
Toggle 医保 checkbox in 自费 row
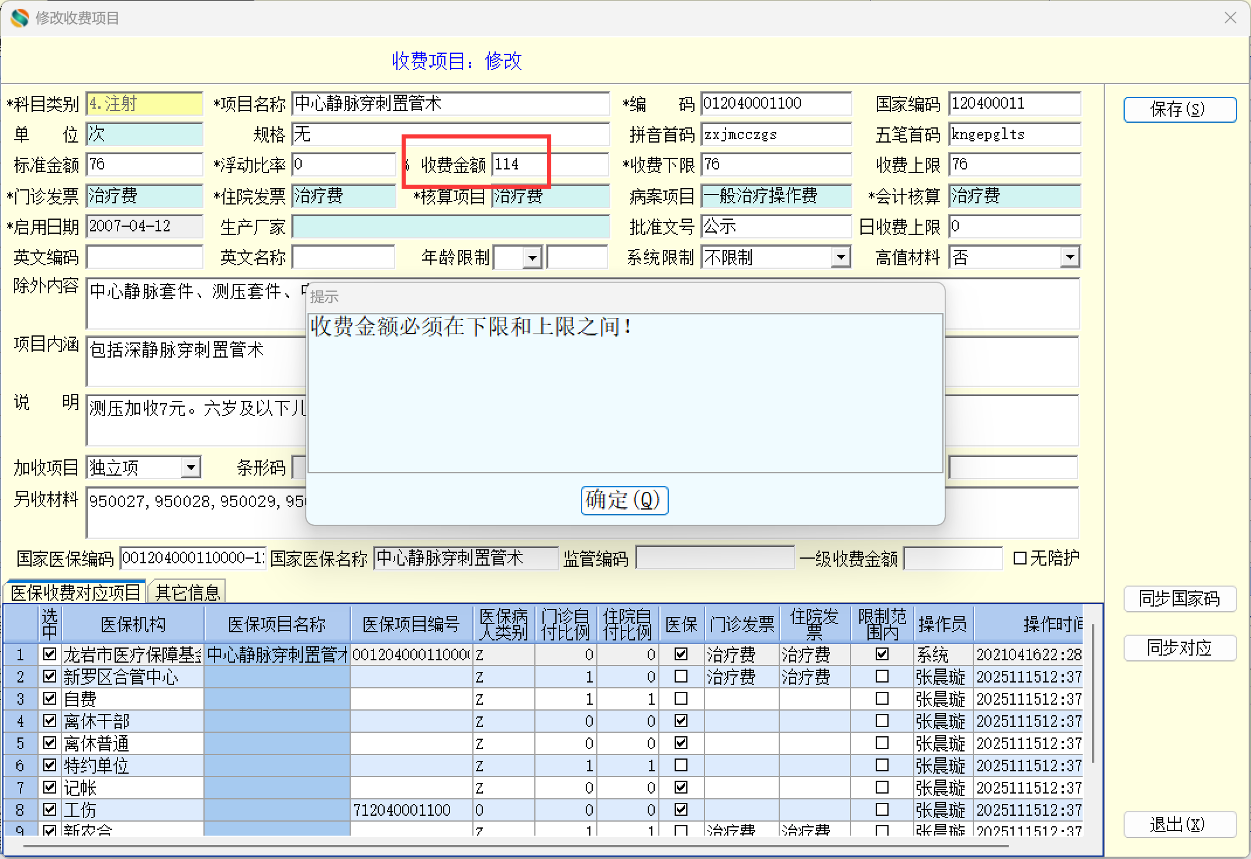(681, 698)
